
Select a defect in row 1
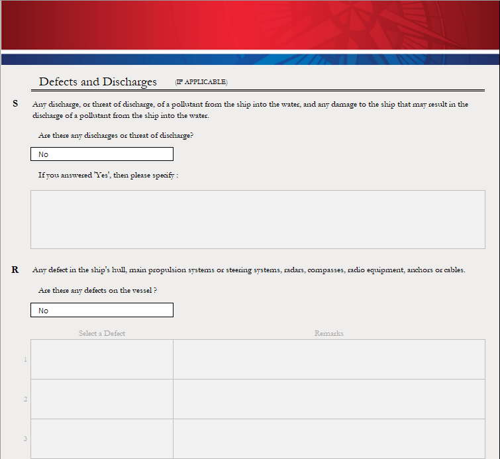[102, 360]
